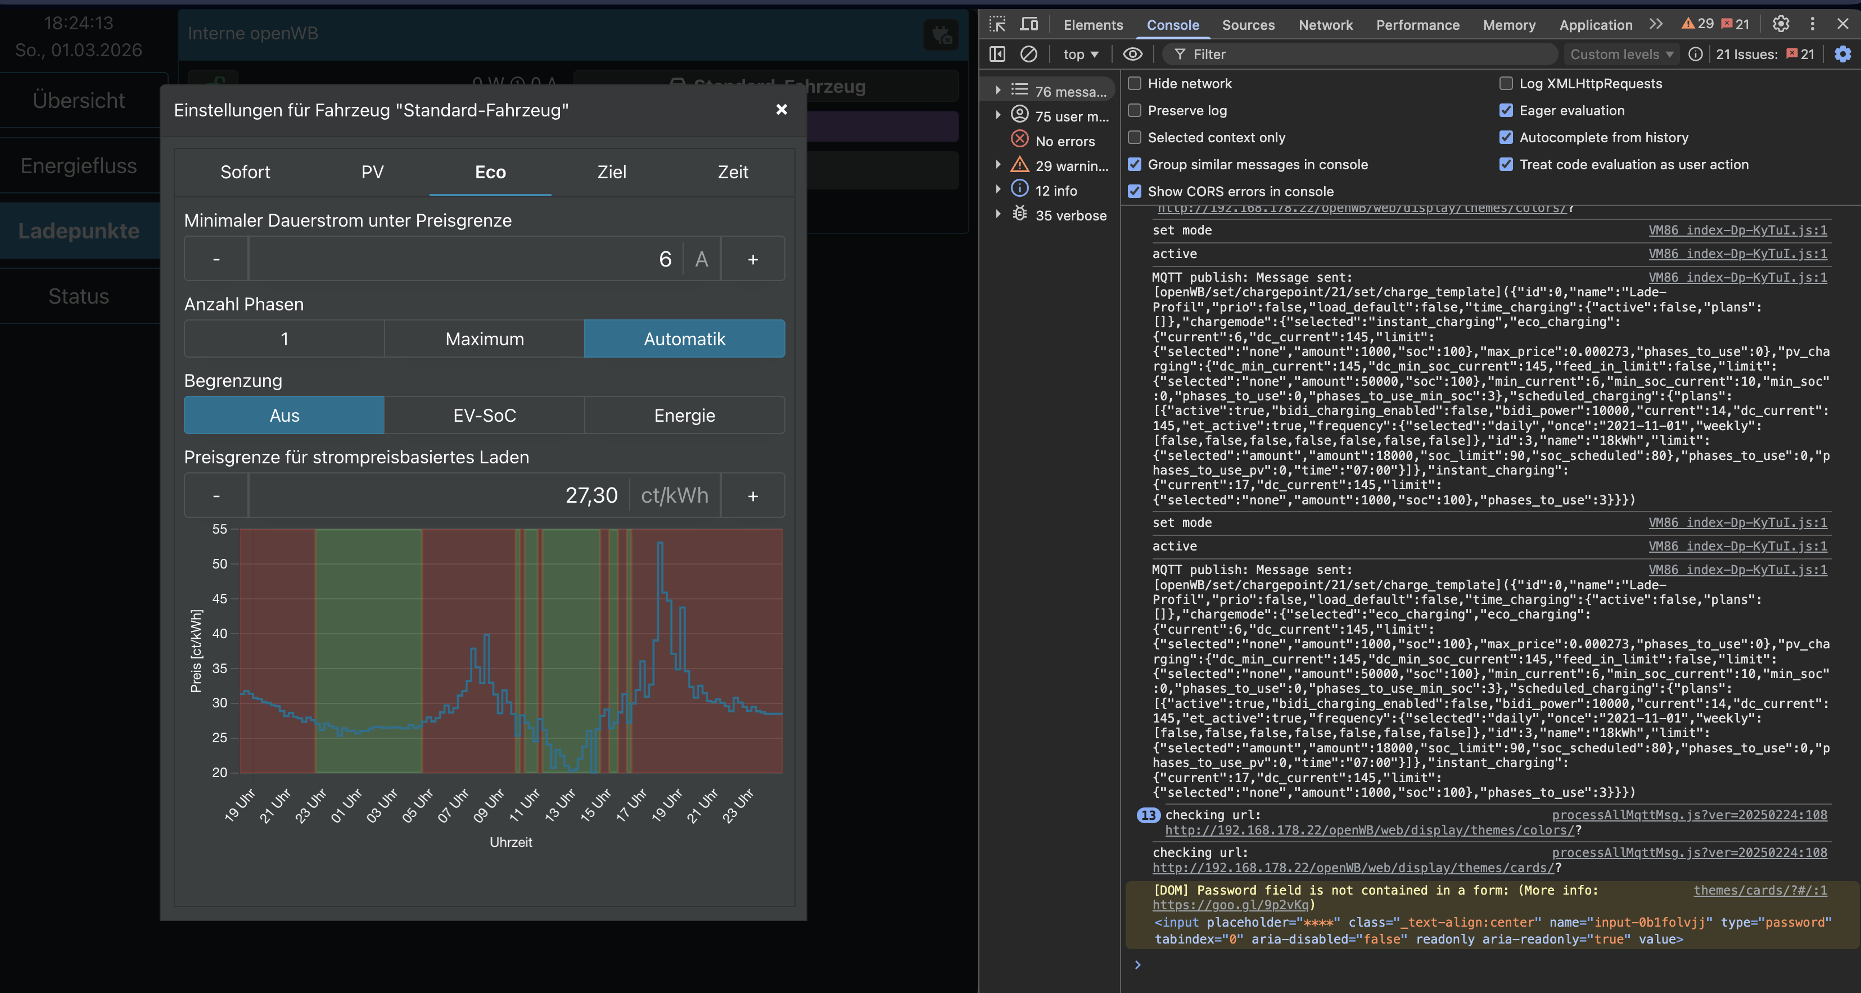Open Custom levels dropdown
The image size is (1861, 993).
(x=1621, y=54)
